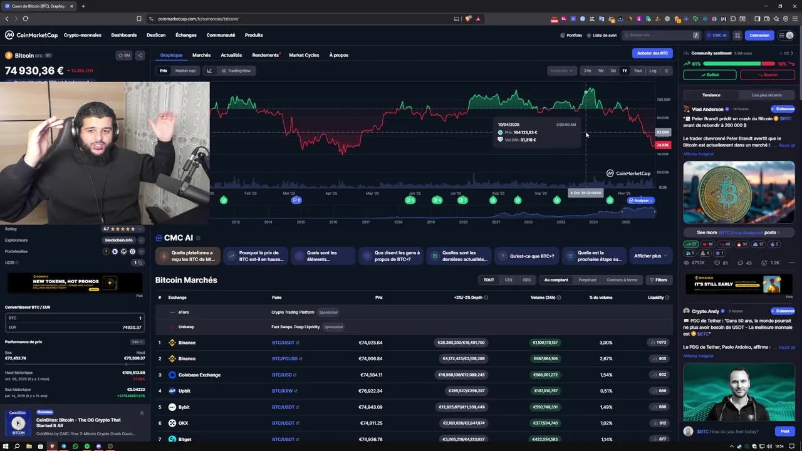Image resolution: width=802 pixels, height=451 pixels.
Task: Expand the Explorateurs dropdown chevron
Action: 142,240
